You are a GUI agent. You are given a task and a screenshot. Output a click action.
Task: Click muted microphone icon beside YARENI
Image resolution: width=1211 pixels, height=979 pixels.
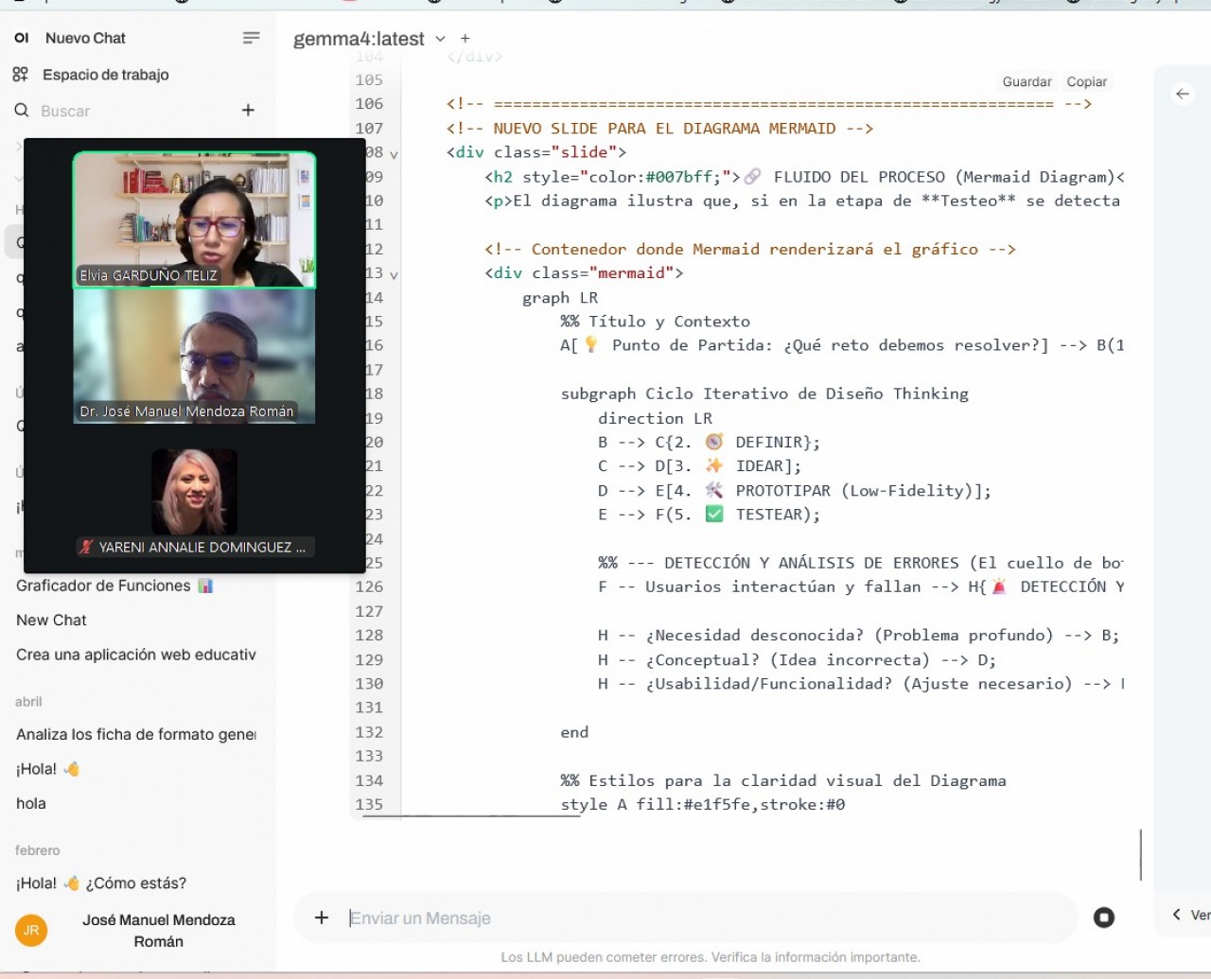87,547
